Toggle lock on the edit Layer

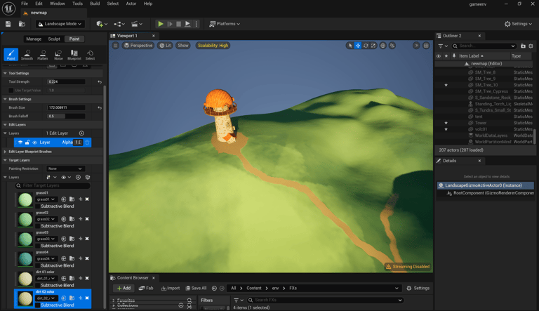click(x=27, y=142)
